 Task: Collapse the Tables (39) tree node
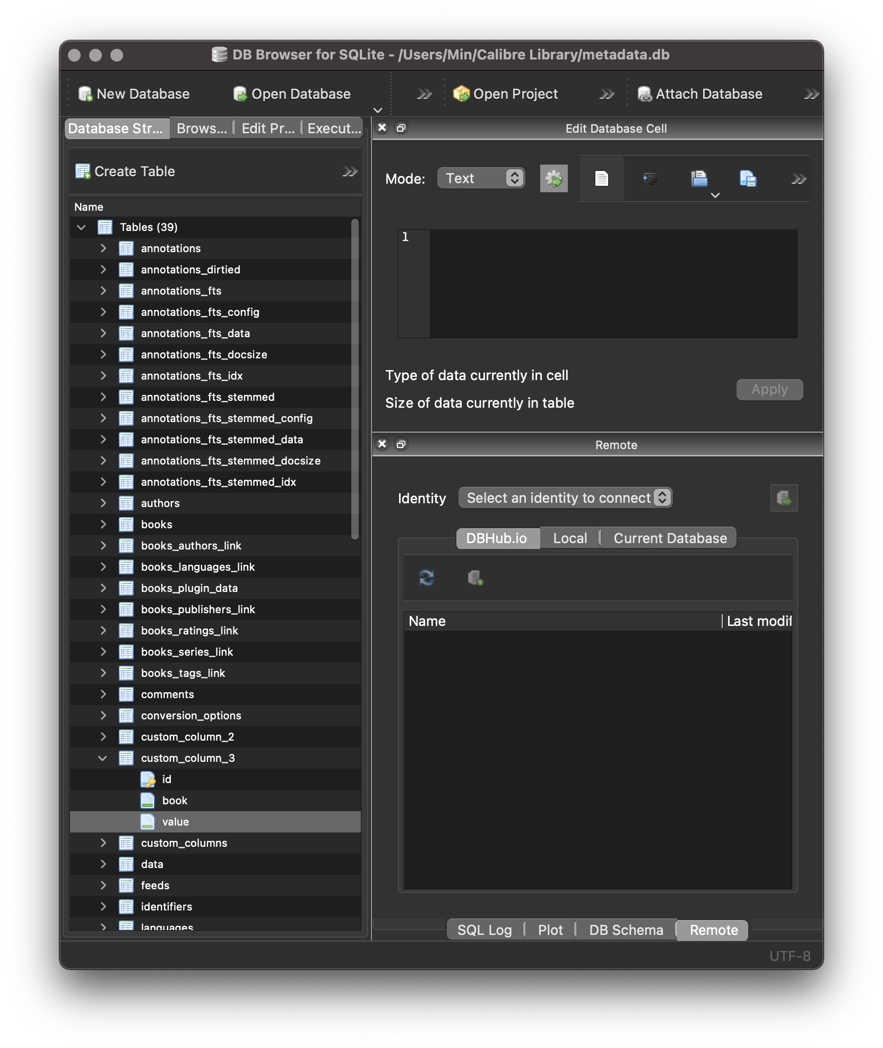click(81, 227)
